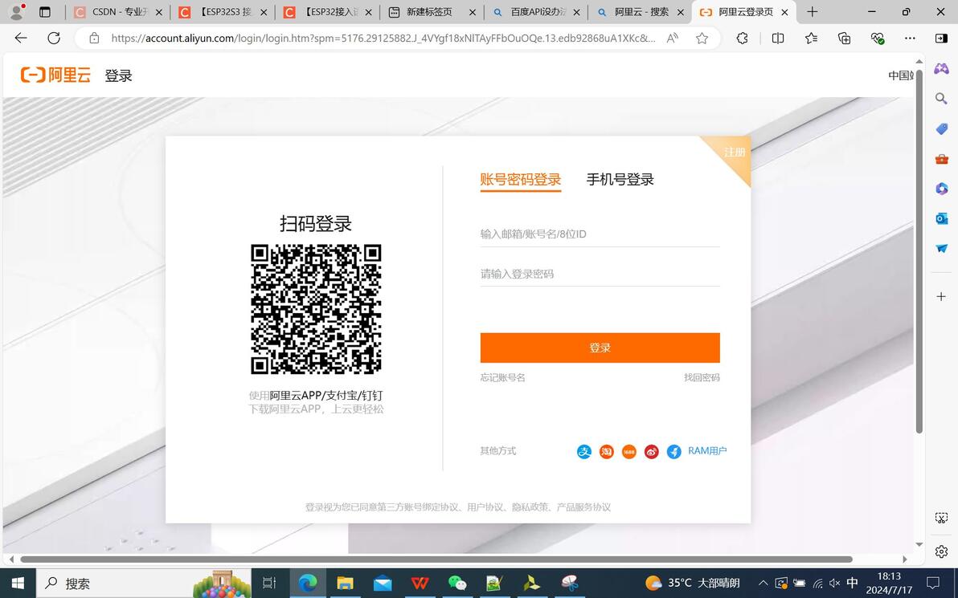This screenshot has width=958, height=598.
Task: Open sidebar Microsoft 365 icon
Action: click(x=941, y=189)
